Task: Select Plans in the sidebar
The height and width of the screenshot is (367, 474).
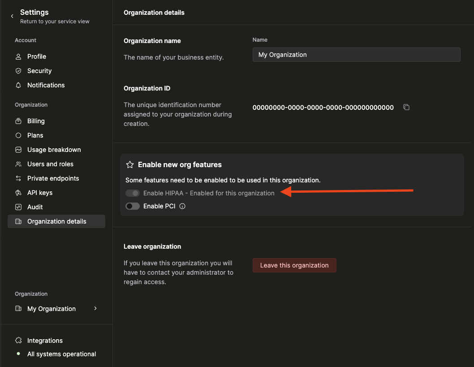Action: click(35, 135)
